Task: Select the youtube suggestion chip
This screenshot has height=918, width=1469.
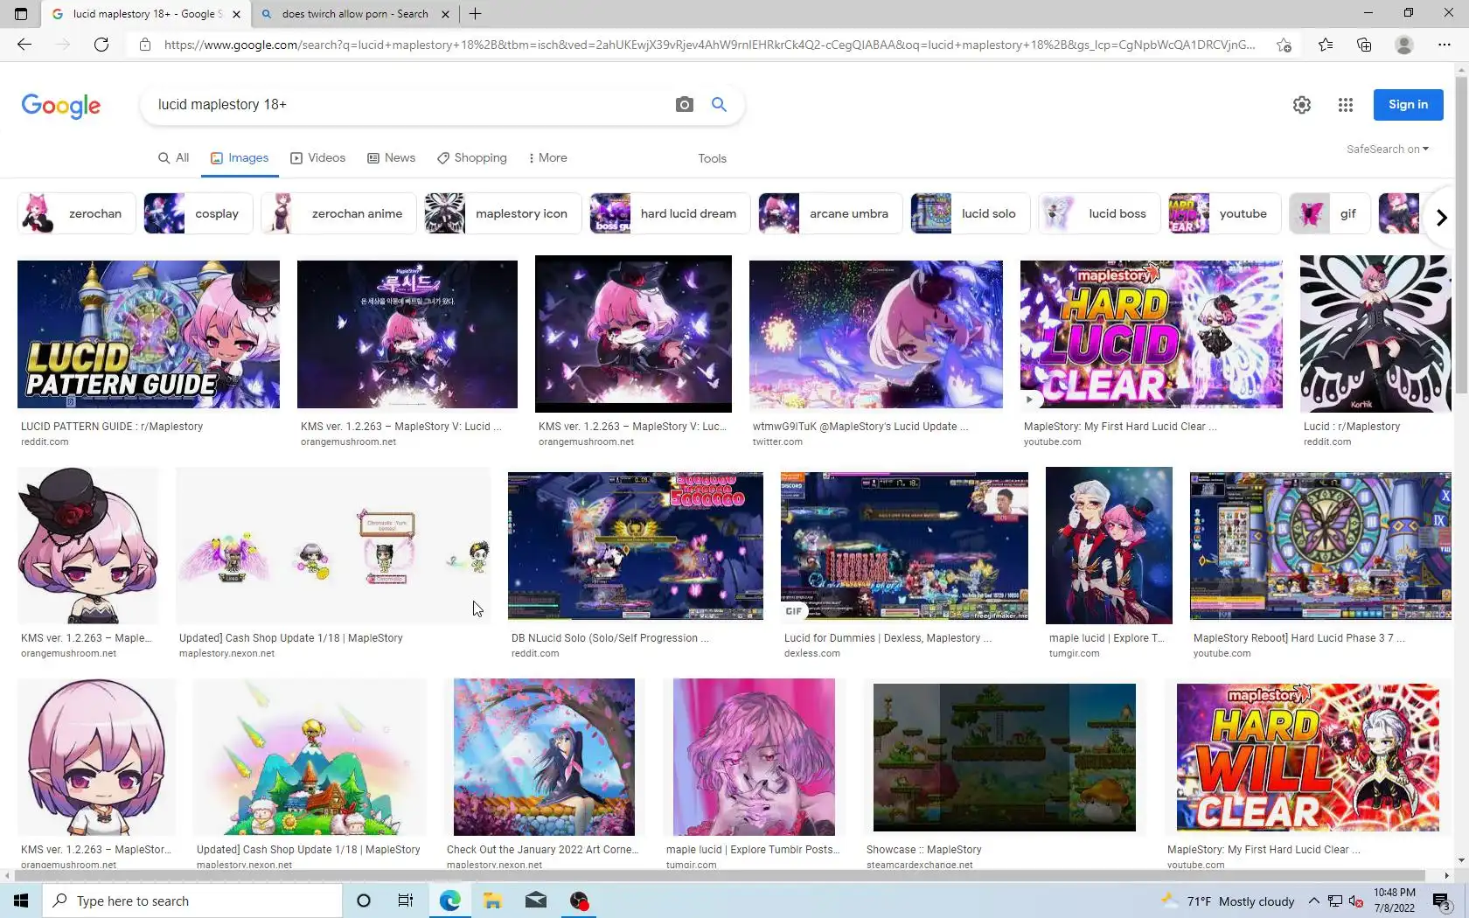Action: (1225, 213)
